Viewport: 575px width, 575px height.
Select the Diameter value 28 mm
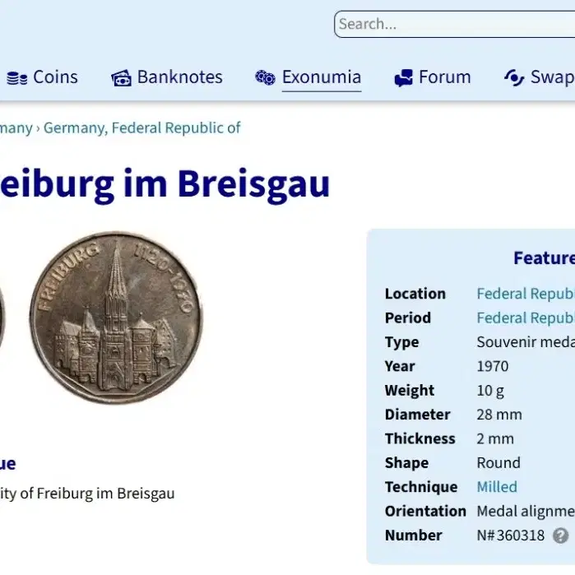[499, 415]
